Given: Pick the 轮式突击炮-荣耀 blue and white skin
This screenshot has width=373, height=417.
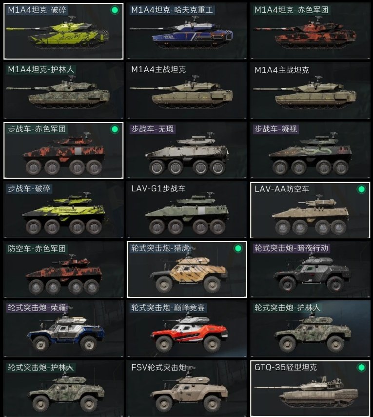Looking at the screenshot, I should click(x=63, y=329).
